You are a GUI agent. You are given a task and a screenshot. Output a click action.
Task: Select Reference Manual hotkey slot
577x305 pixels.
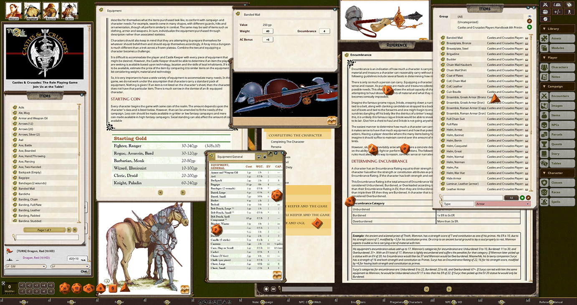coord(551,302)
